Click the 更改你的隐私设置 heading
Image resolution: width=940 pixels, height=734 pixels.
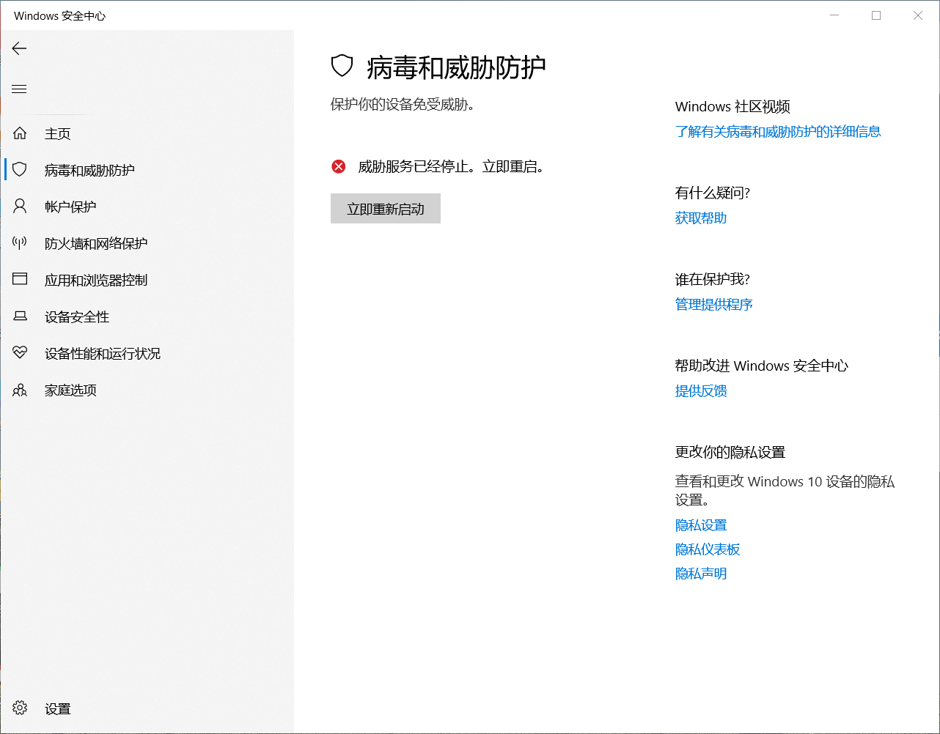[x=730, y=453]
